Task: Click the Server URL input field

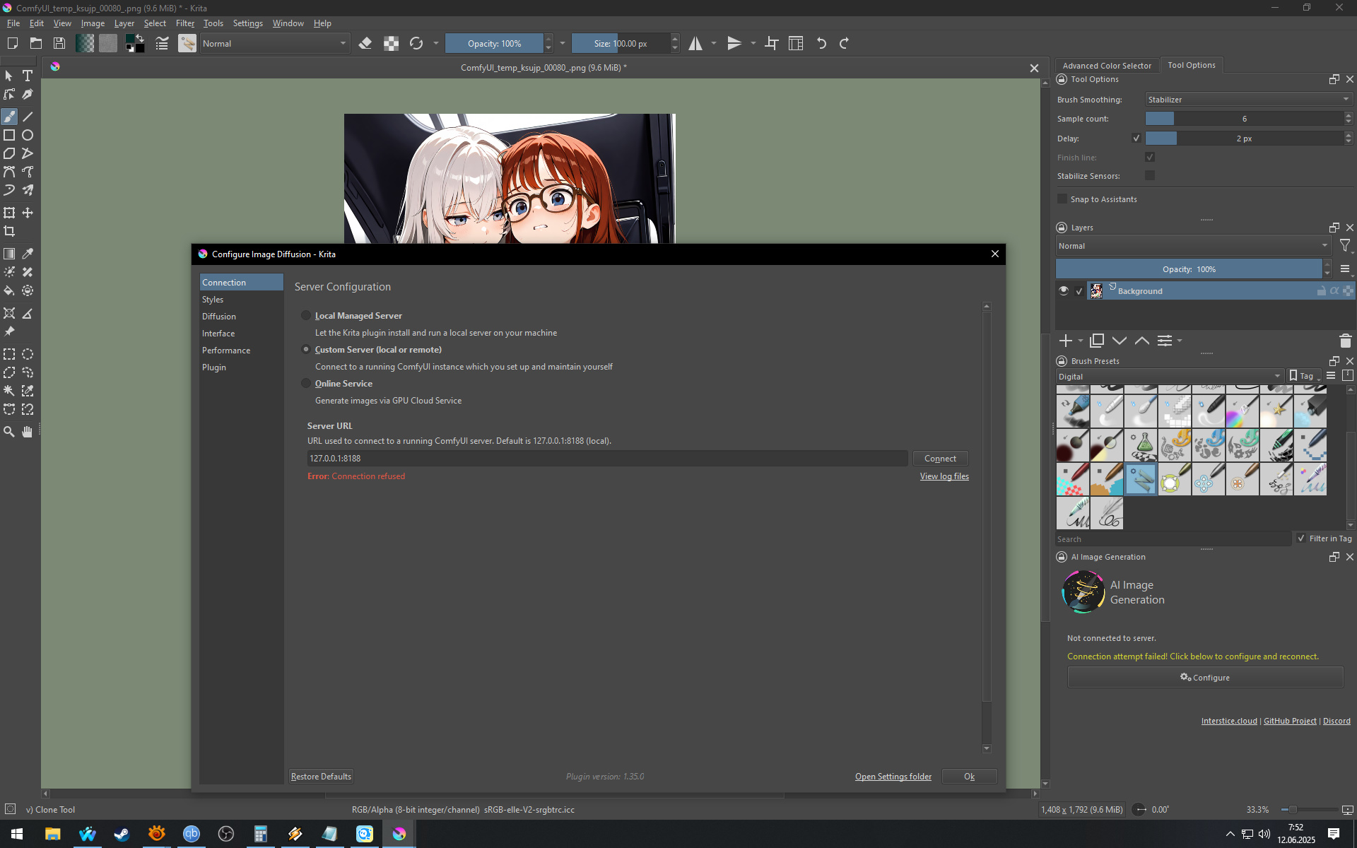Action: (607, 459)
